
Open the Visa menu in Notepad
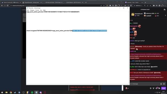(41, 10)
